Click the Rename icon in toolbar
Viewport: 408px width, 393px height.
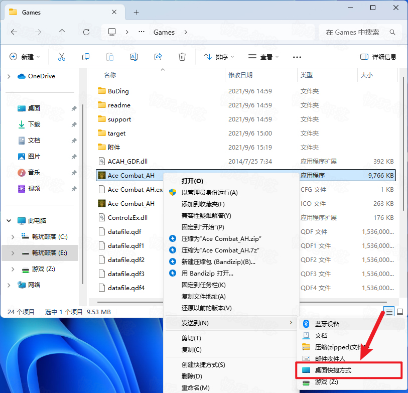pos(134,57)
